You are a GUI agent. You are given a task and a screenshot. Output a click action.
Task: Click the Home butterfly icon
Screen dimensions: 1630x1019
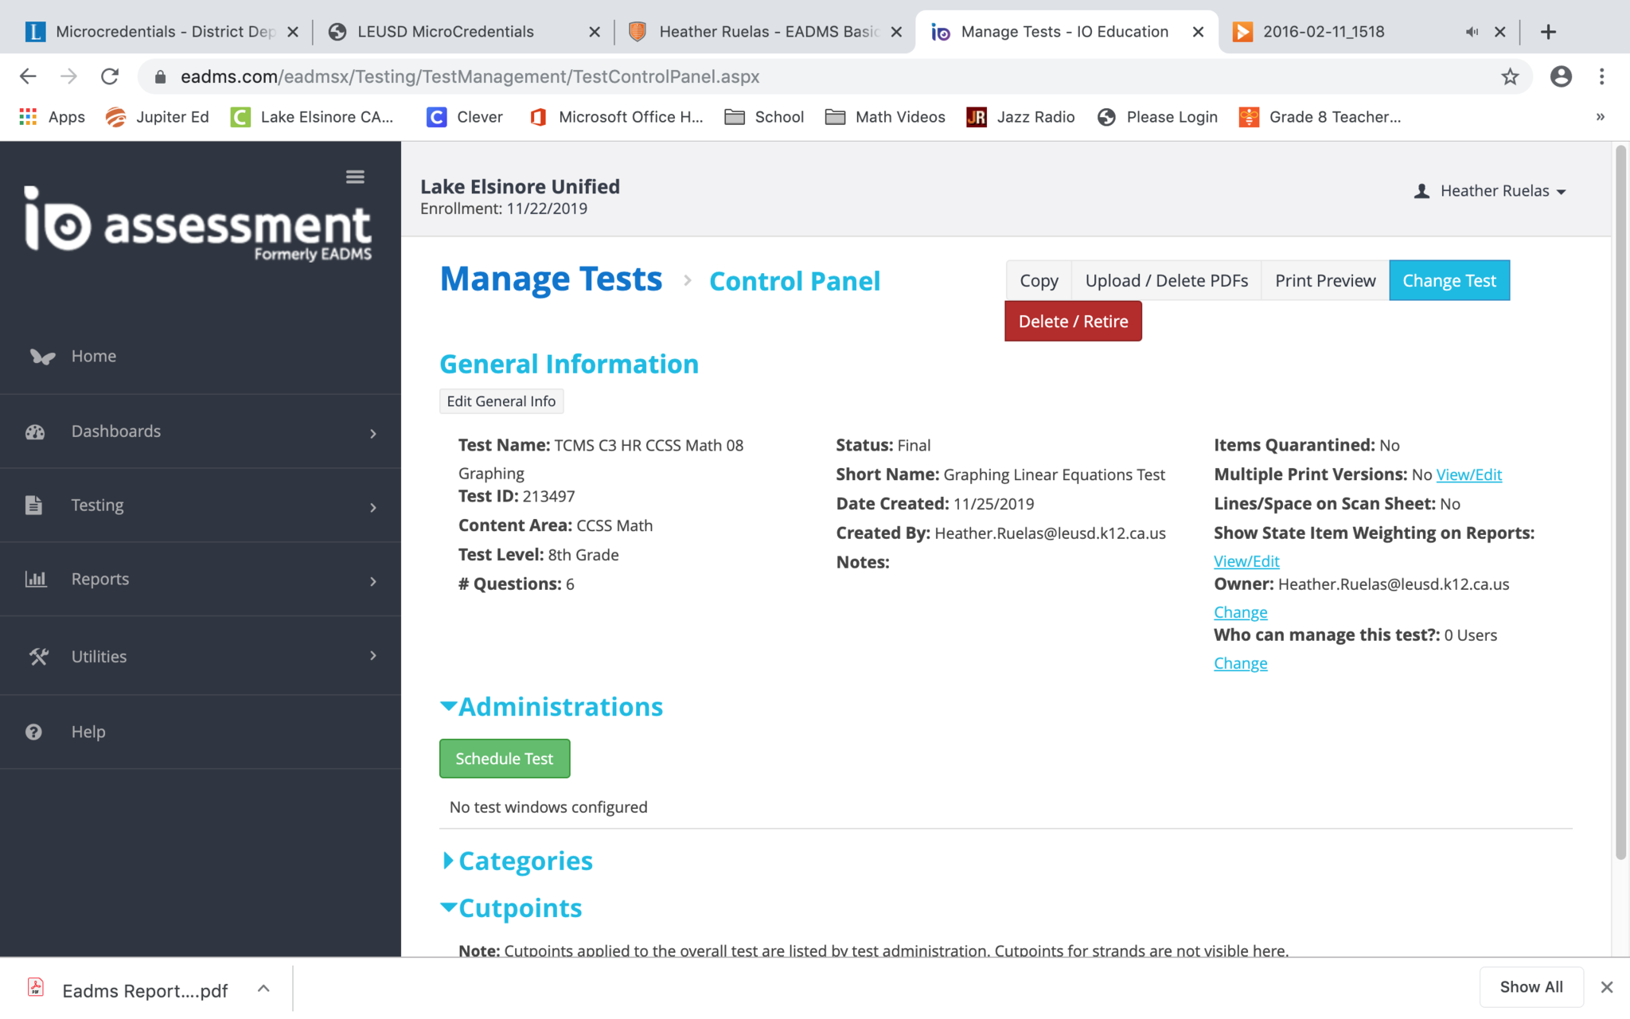(41, 357)
